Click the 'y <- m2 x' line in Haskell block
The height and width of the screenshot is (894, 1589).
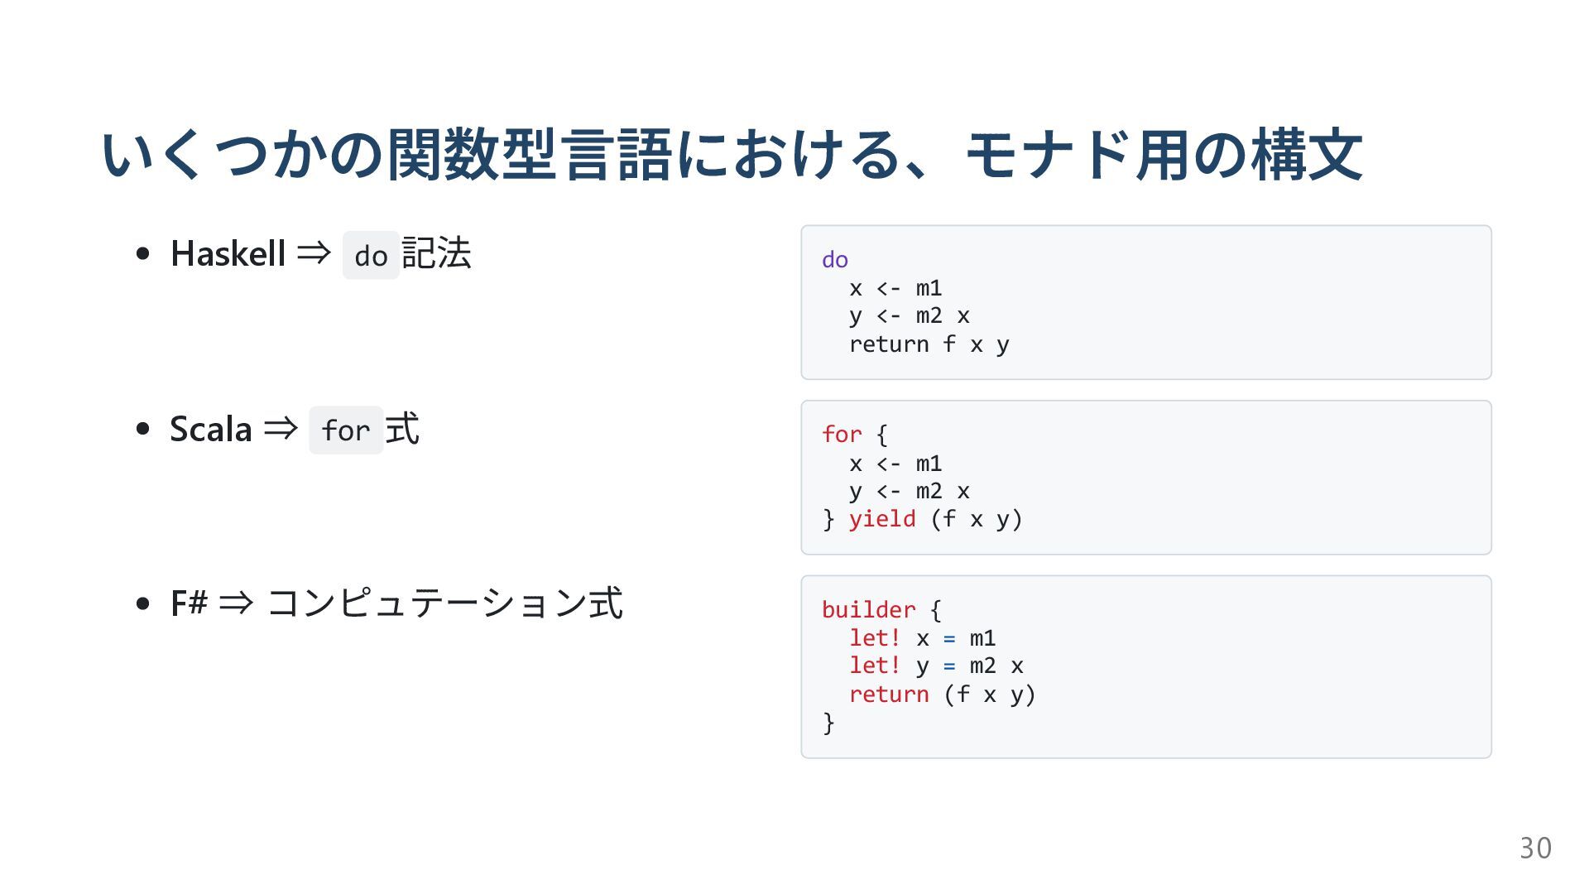pos(910,316)
